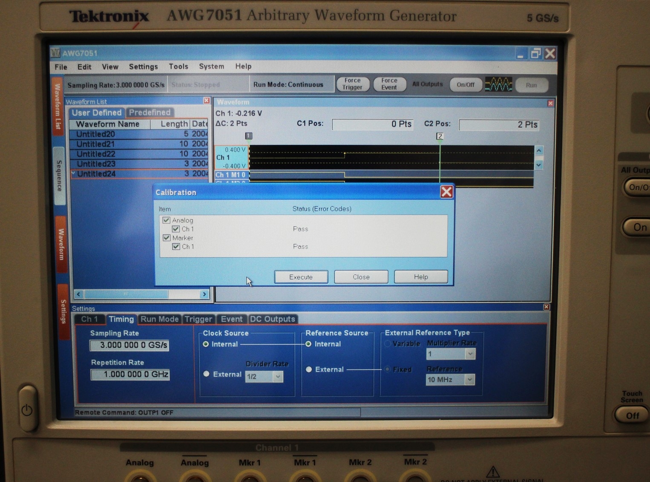The height and width of the screenshot is (482, 650).
Task: Select External clock source radio button
Action: pos(206,374)
